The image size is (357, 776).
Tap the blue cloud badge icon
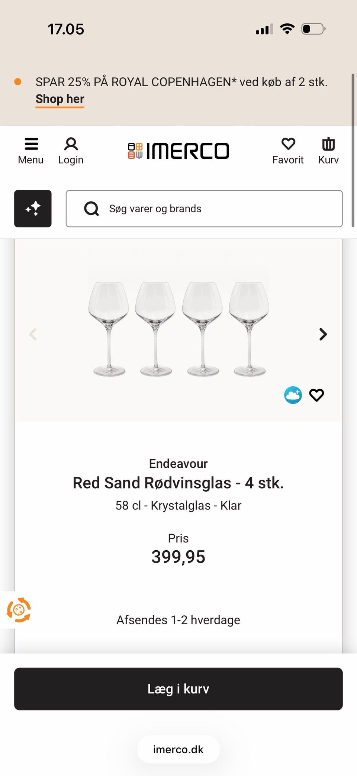pyautogui.click(x=293, y=395)
